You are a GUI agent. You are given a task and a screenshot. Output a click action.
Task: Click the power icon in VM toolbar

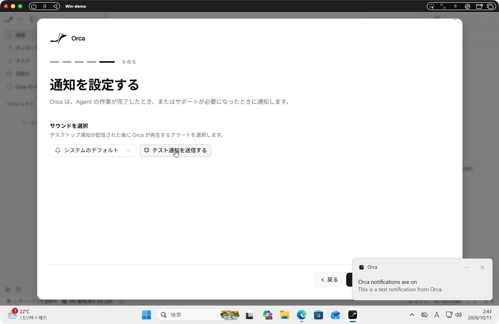click(x=34, y=6)
